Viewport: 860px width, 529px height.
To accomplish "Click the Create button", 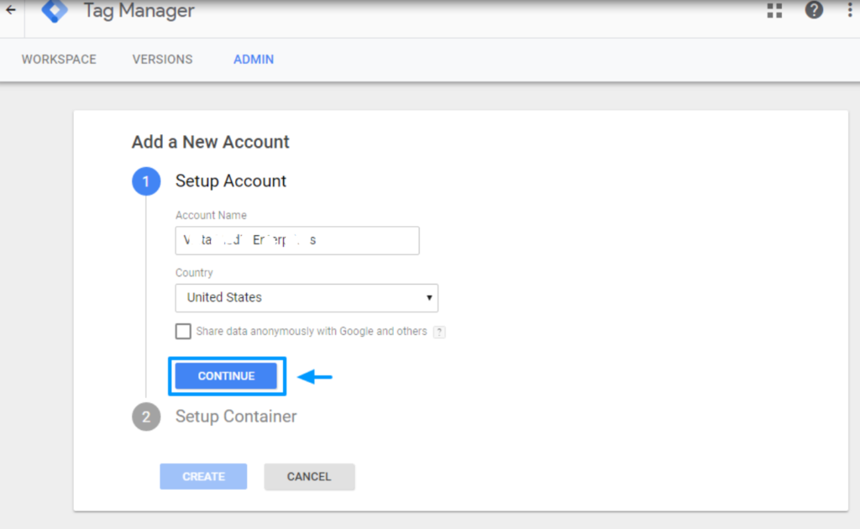I will point(203,476).
